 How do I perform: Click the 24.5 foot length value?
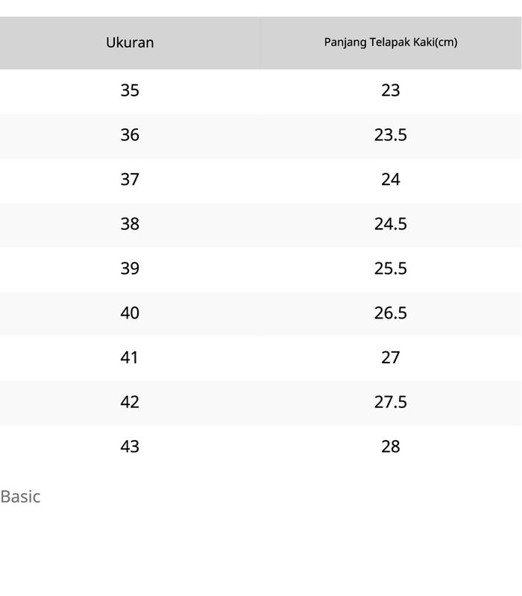(390, 224)
